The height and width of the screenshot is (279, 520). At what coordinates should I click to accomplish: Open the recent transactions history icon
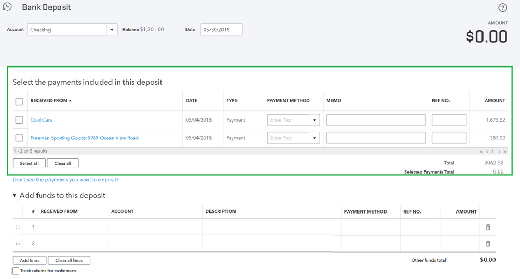7,7
